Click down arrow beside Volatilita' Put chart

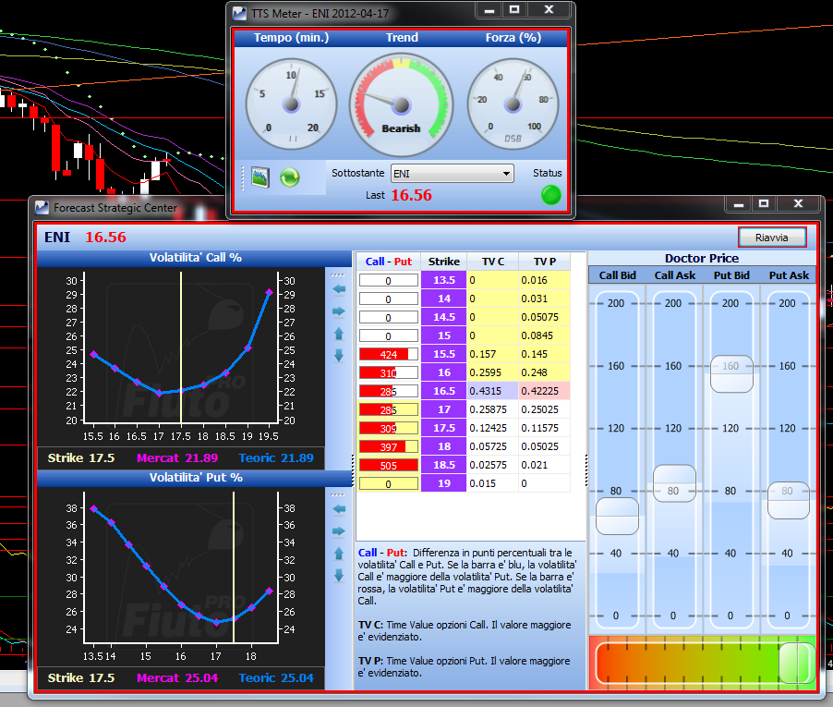339,575
